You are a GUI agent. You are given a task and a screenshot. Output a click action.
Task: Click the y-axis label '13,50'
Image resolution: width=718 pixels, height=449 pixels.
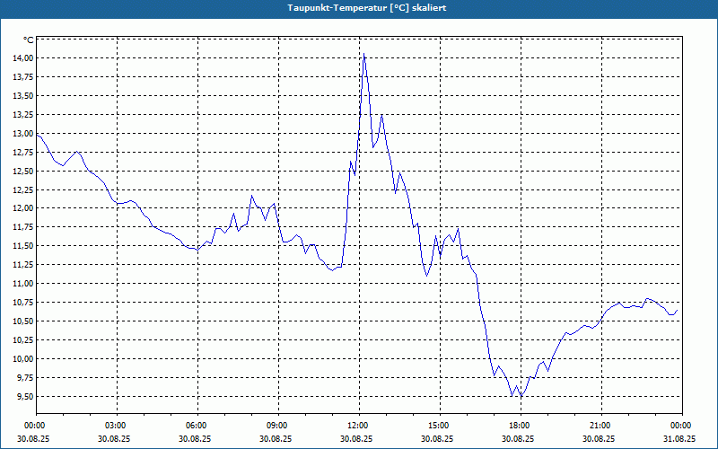pos(25,96)
